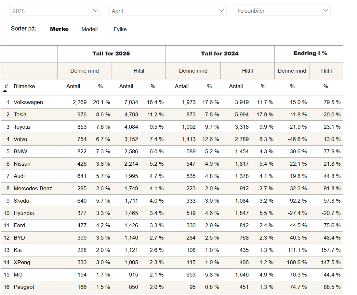Click the Peugeot brand name

(x=24, y=287)
